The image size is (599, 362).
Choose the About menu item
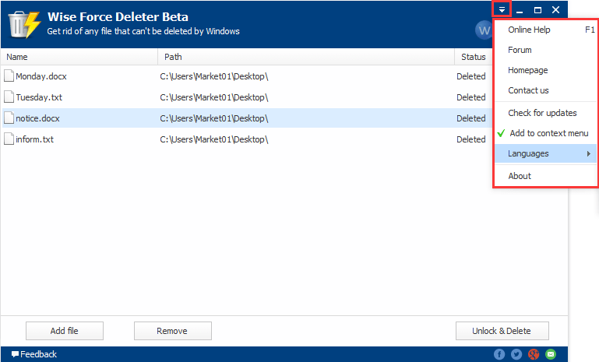pyautogui.click(x=520, y=176)
